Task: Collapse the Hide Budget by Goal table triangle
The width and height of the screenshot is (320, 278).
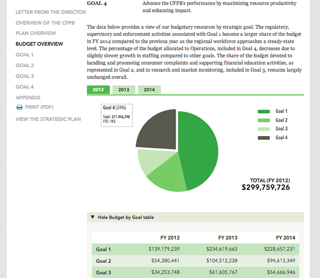Action: pyautogui.click(x=92, y=217)
